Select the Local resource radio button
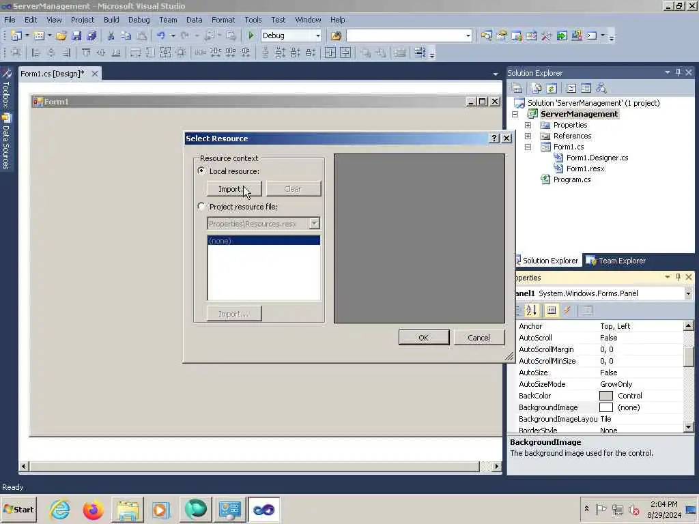This screenshot has width=699, height=524. (201, 171)
